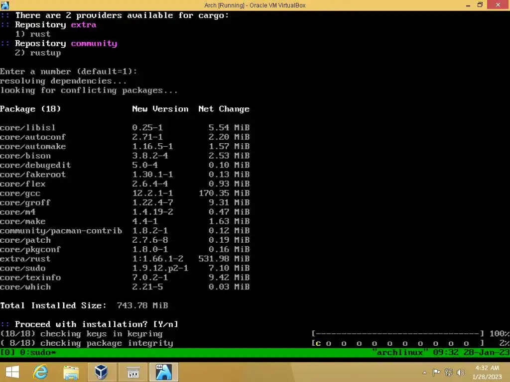Click the 'core/groff' package name
Image resolution: width=510 pixels, height=382 pixels.
click(x=25, y=203)
